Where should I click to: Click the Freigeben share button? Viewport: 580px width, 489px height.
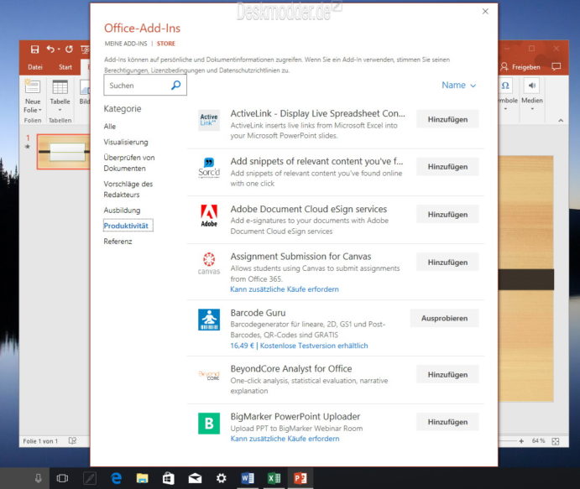tap(520, 67)
